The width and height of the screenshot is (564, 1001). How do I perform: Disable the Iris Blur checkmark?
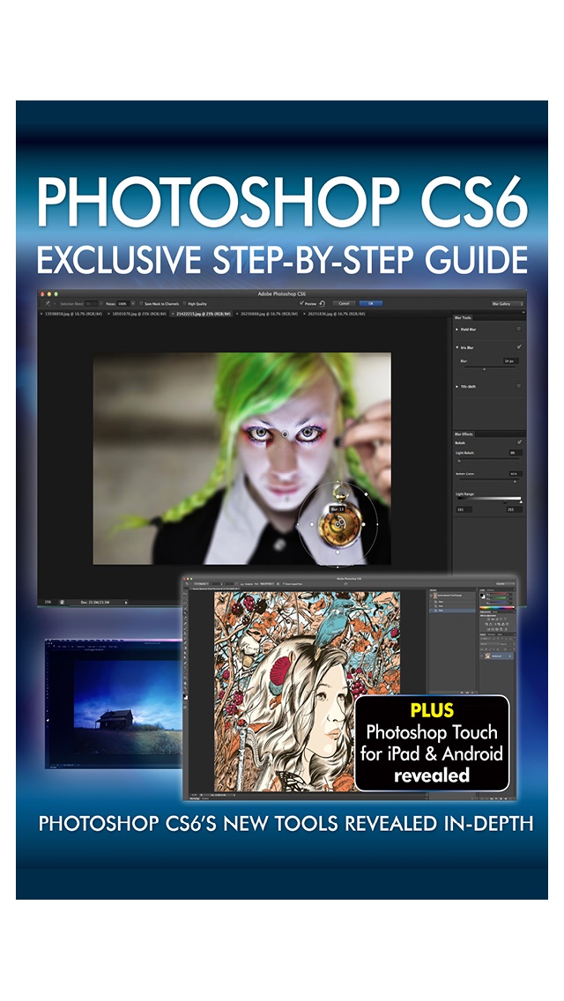click(519, 346)
